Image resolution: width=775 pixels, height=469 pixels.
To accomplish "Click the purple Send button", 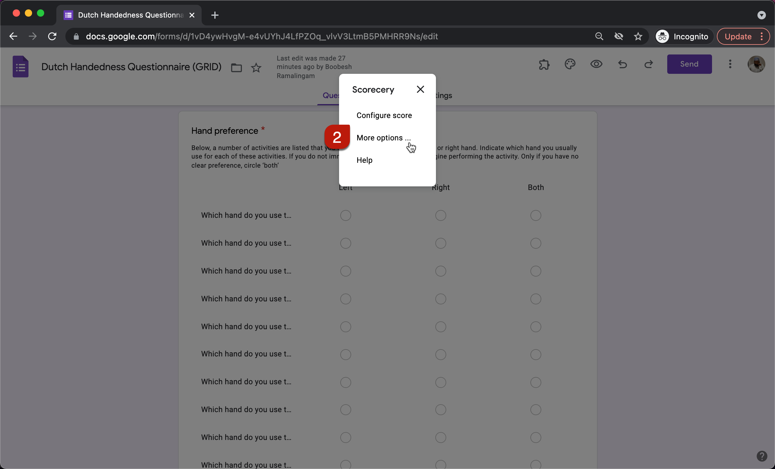I will [x=689, y=64].
